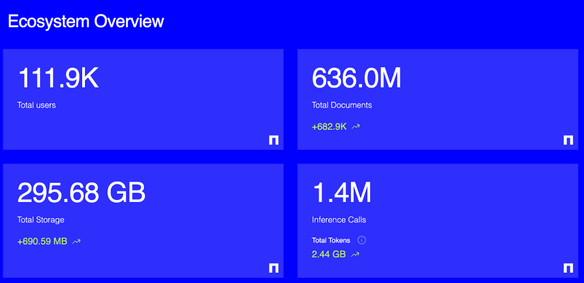Click the 111.9K total users value

pos(58,79)
